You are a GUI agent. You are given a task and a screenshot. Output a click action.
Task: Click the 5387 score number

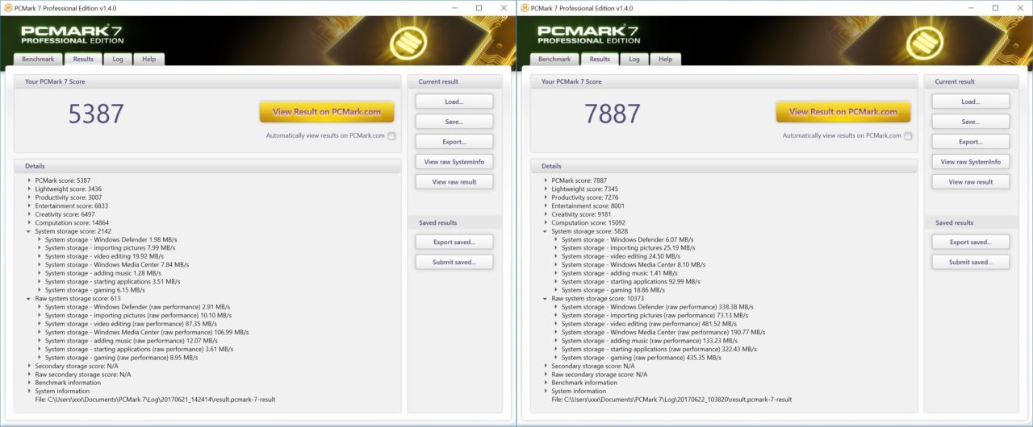click(x=95, y=114)
